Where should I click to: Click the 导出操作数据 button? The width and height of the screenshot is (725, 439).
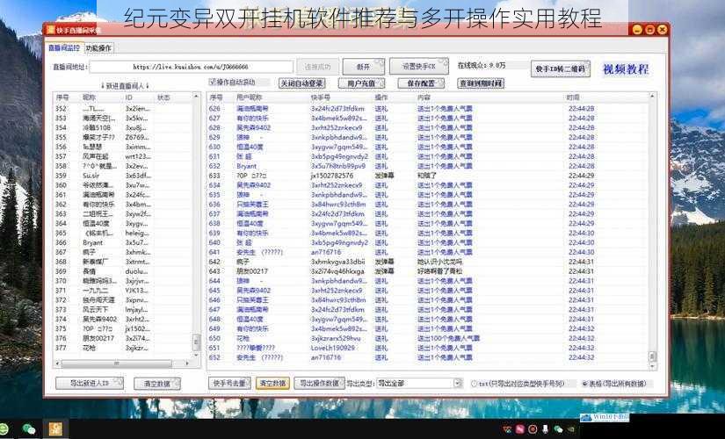coord(320,383)
